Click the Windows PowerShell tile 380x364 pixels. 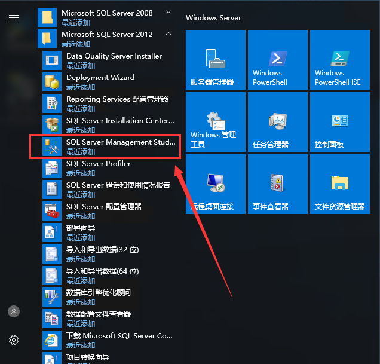[278, 60]
